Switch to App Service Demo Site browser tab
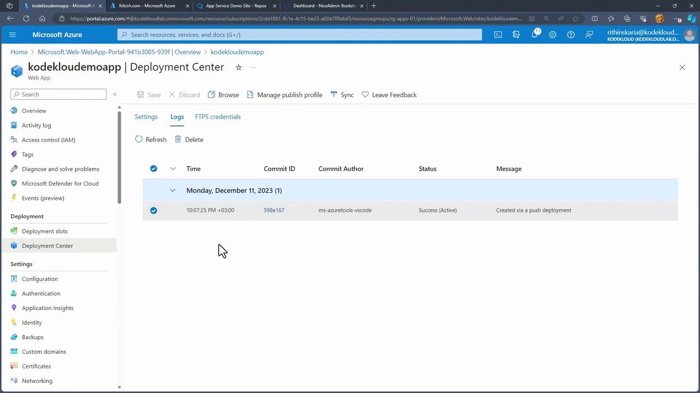The image size is (700, 393). pyautogui.click(x=236, y=5)
